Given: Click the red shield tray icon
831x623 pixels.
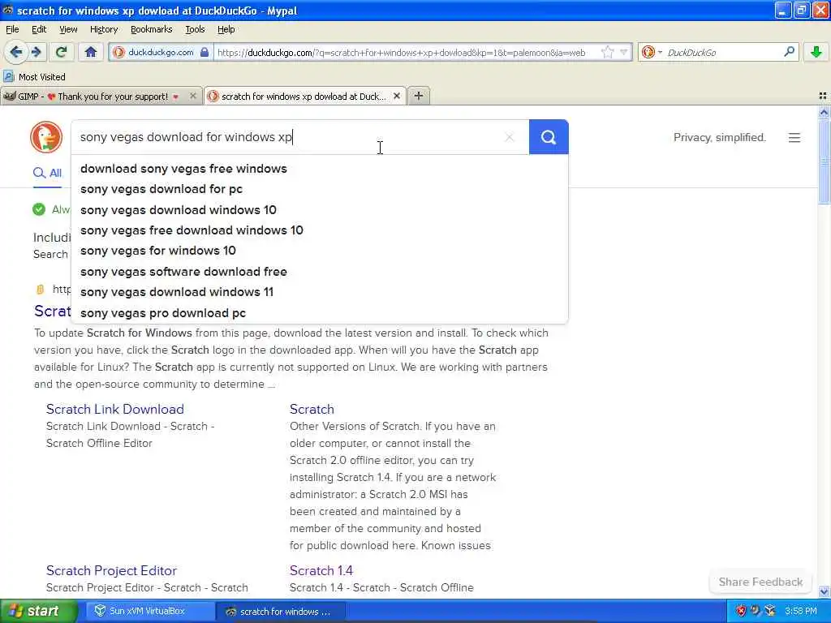Looking at the screenshot, I should pyautogui.click(x=741, y=611).
